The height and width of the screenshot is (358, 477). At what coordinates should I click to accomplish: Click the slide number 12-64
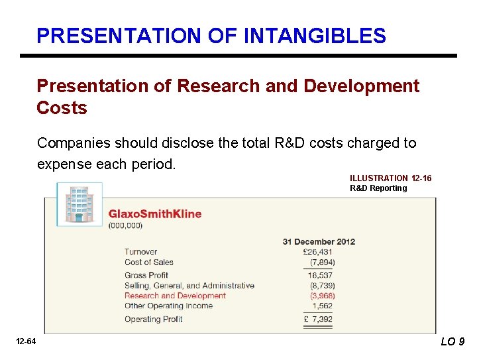click(x=26, y=341)
